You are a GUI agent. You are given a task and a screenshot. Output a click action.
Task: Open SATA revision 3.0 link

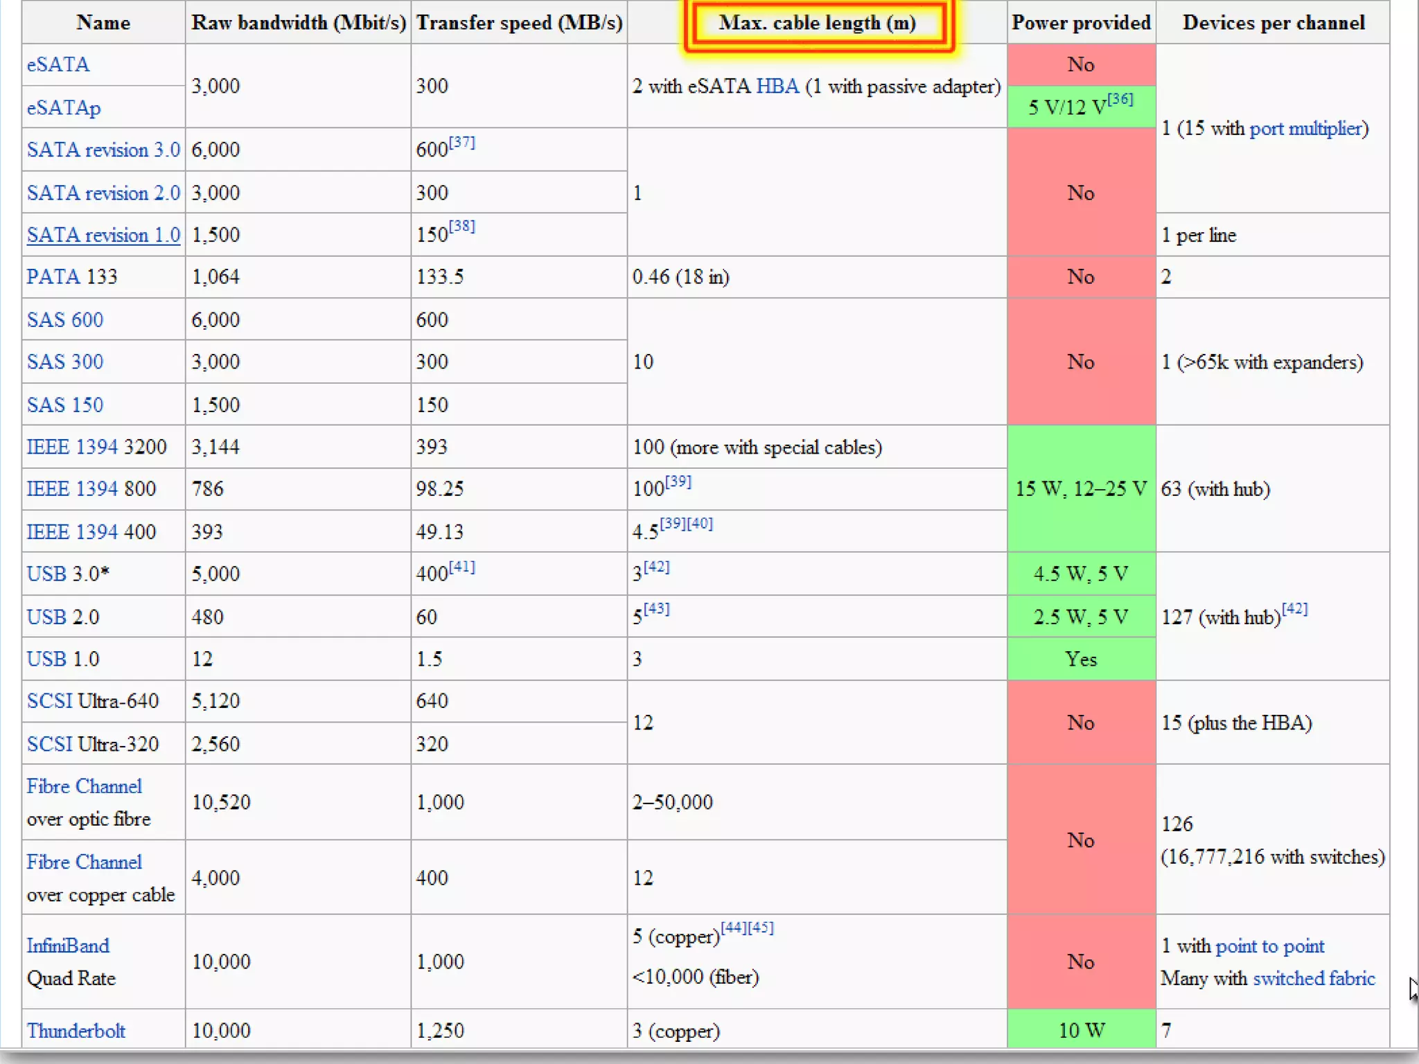click(103, 150)
